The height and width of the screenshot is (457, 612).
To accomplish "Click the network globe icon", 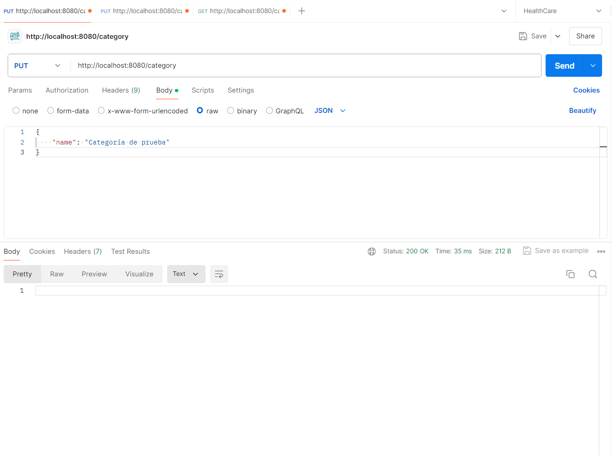I will click(x=372, y=252).
